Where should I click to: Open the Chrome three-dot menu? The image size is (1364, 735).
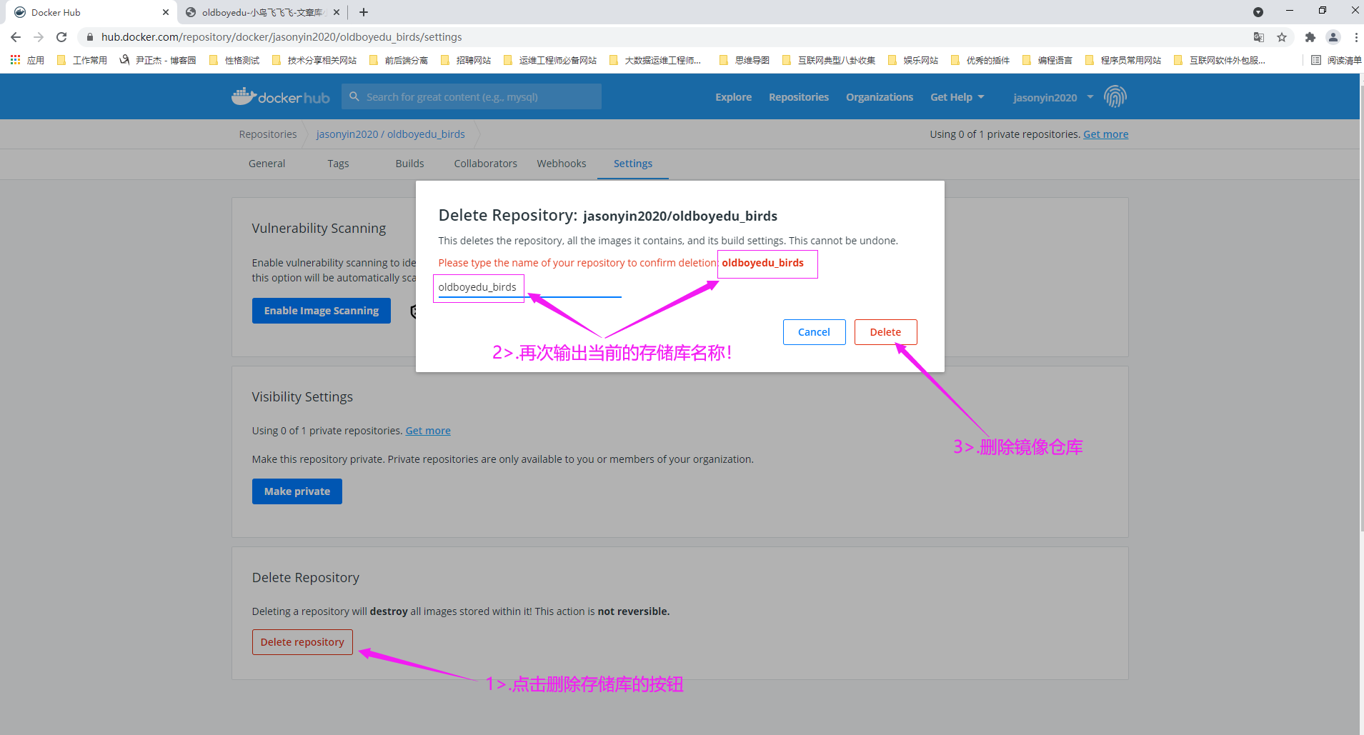click(1355, 37)
